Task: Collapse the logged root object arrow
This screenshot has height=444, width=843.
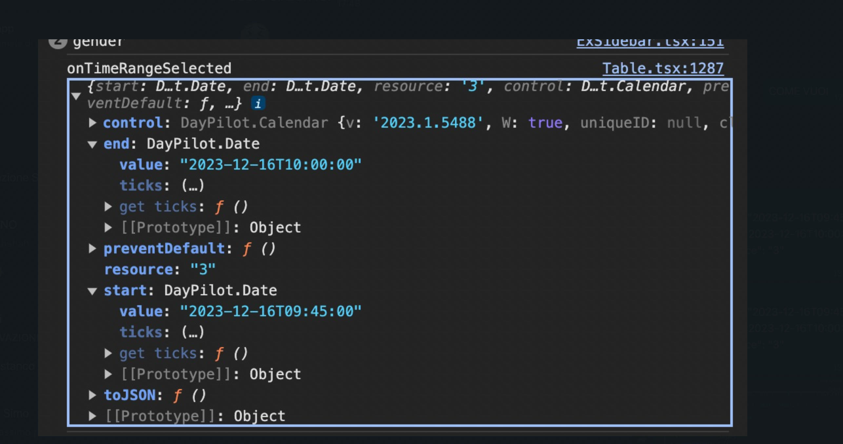Action: (76, 96)
